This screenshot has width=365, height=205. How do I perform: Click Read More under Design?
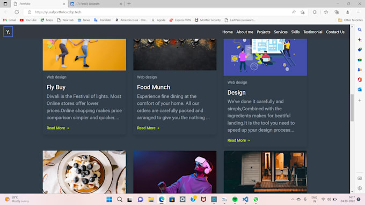tap(239, 140)
